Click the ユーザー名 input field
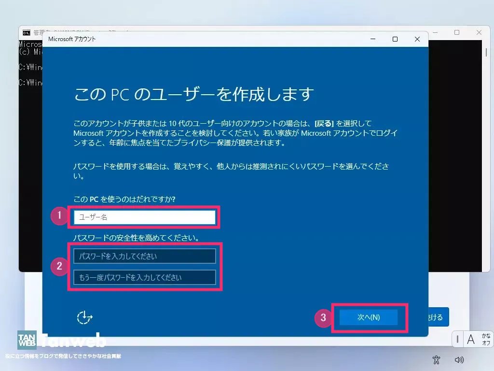 (x=145, y=217)
